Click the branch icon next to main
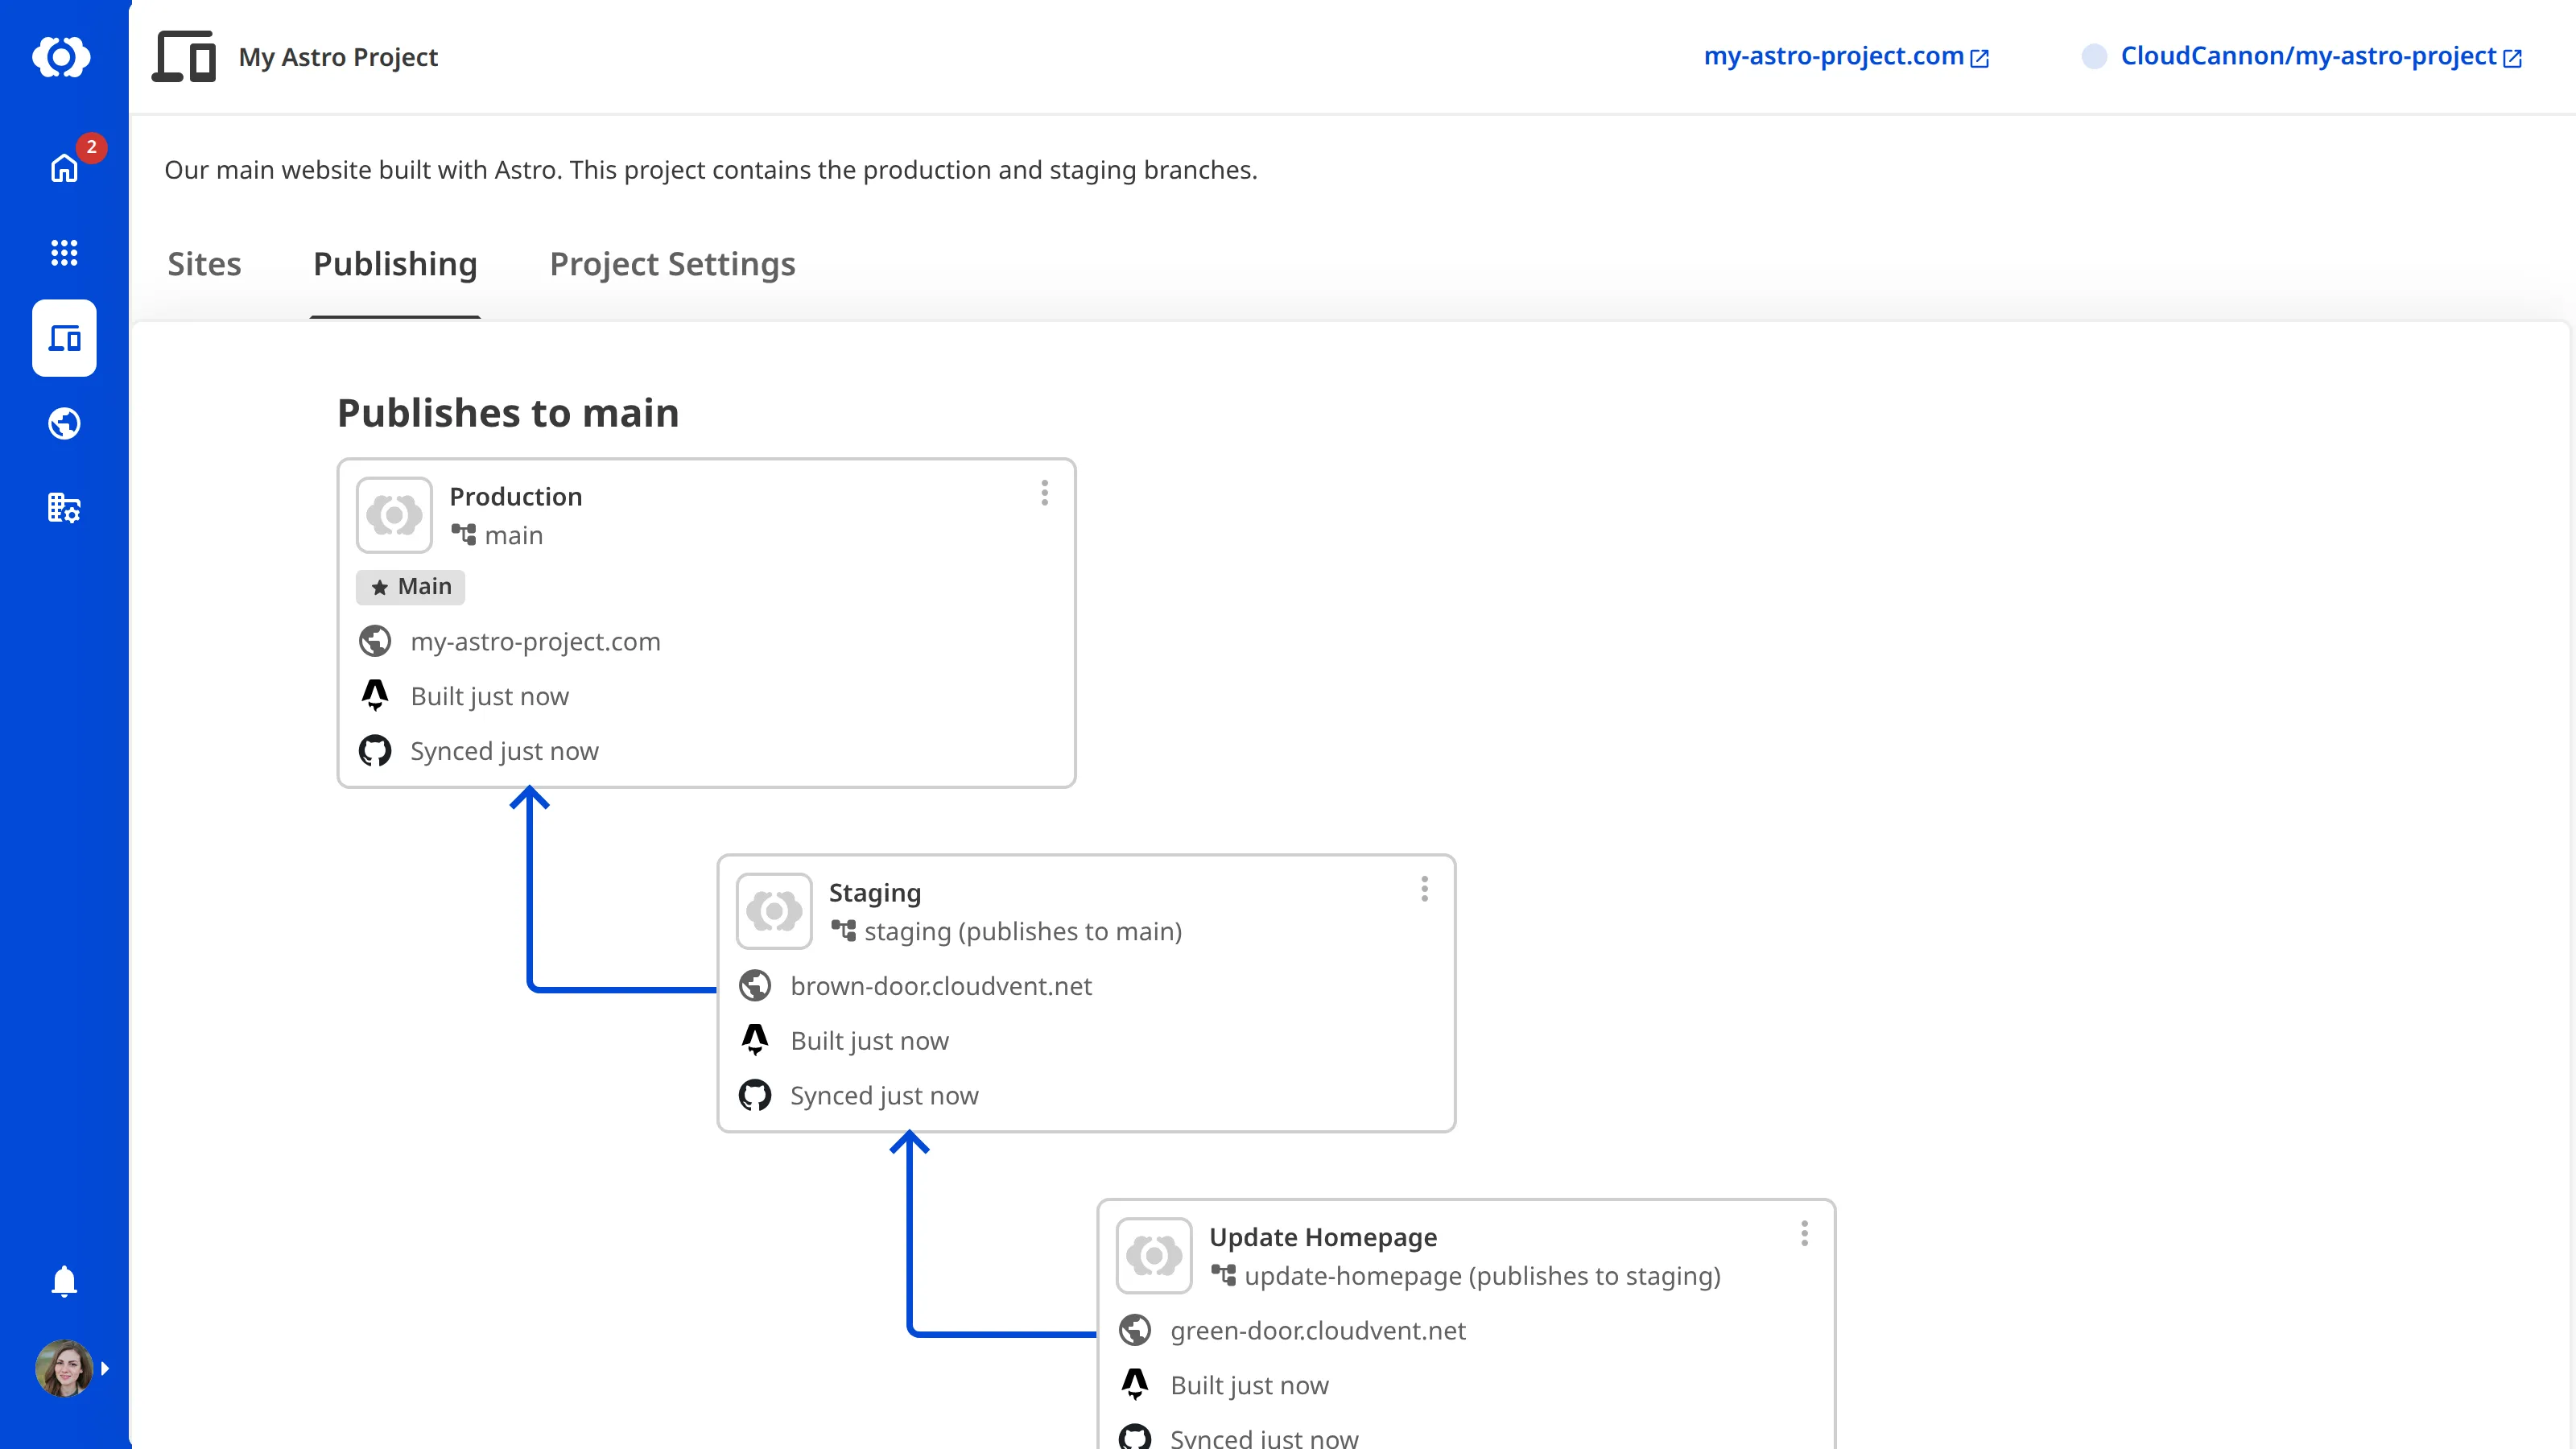Image resolution: width=2576 pixels, height=1449 pixels. pos(465,535)
